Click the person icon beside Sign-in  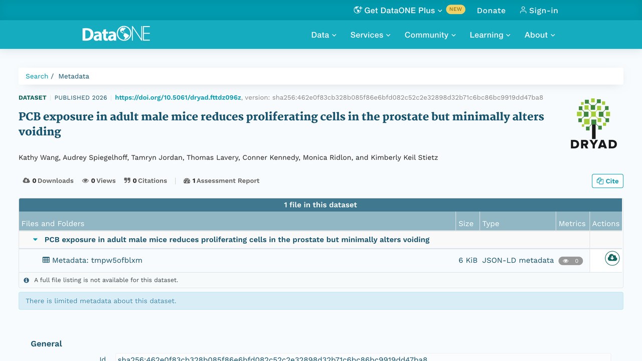click(x=523, y=10)
